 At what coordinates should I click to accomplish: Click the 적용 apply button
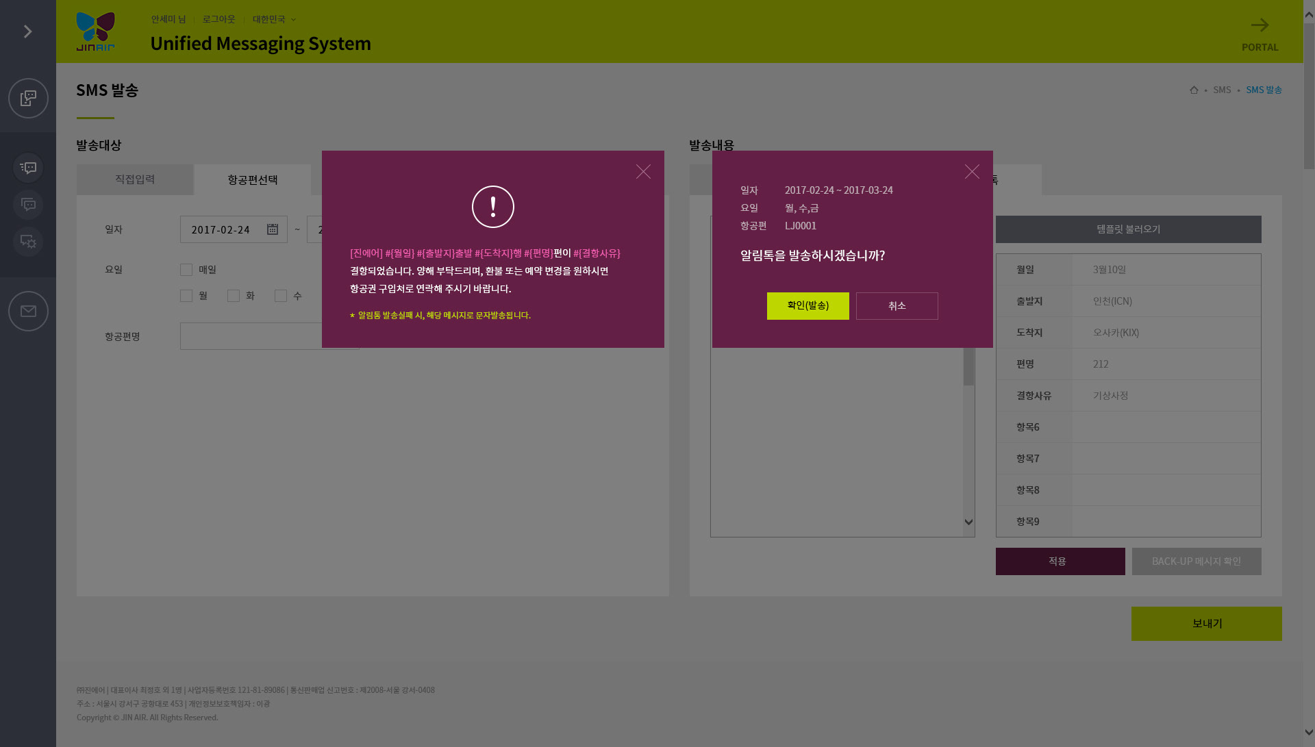(1060, 561)
